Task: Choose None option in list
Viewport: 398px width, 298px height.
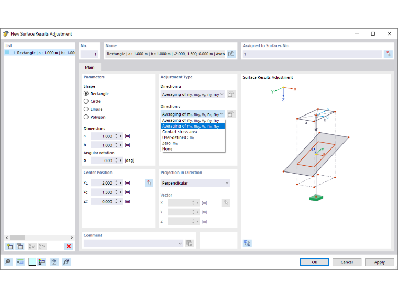Action: [x=193, y=149]
